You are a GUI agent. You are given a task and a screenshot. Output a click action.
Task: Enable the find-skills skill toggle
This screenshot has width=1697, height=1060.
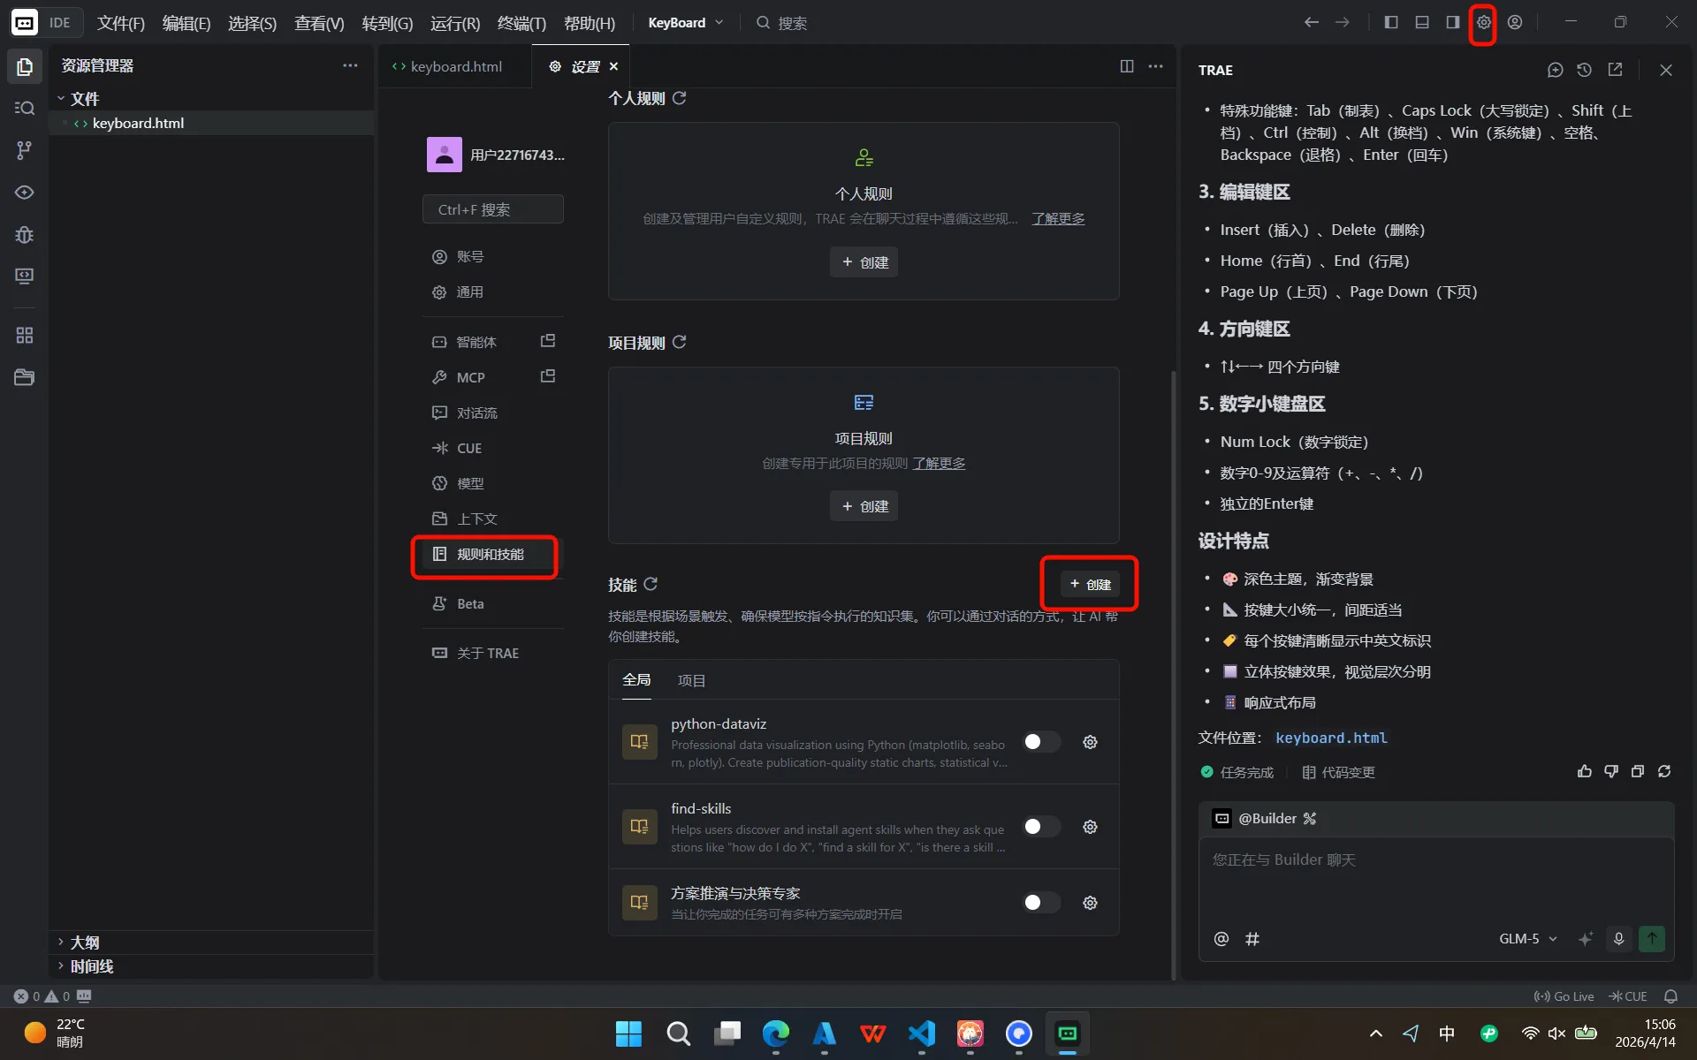tap(1041, 827)
